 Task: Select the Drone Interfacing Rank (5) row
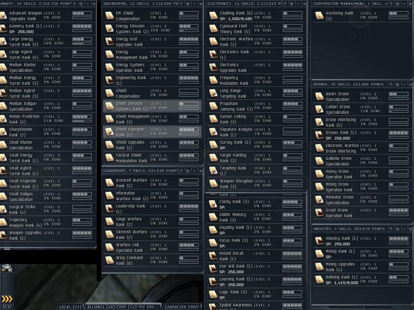(x=362, y=122)
